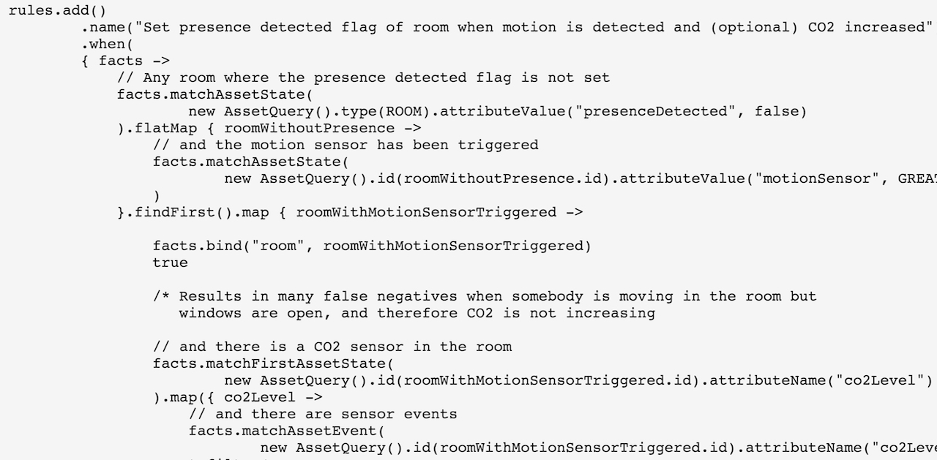
Task: Click the .when( line
Action: (x=108, y=45)
